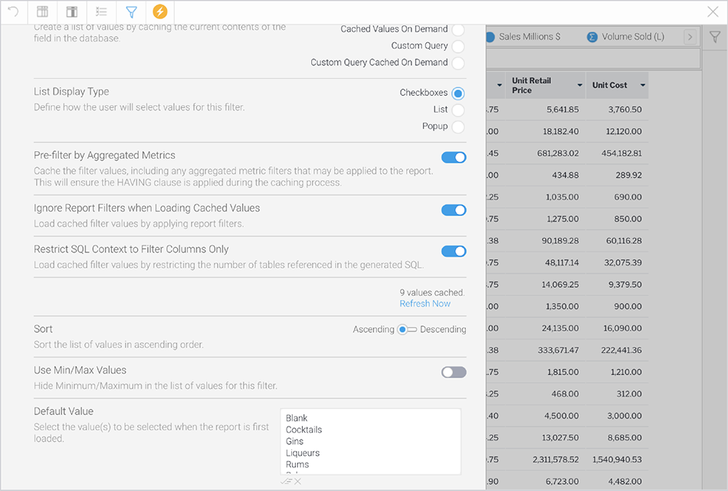The height and width of the screenshot is (491, 728).
Task: Click the grey filter icon beside the fields bar
Action: (x=714, y=37)
